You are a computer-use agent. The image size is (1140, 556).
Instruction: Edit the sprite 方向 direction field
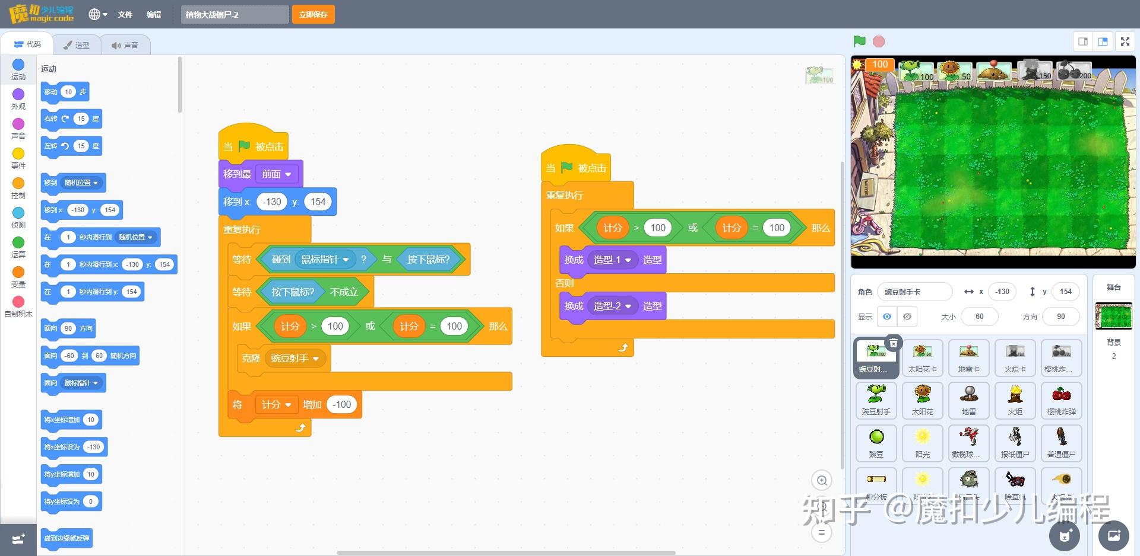coord(1060,317)
